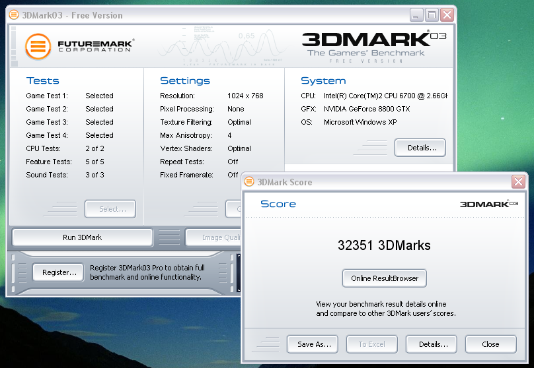Open the Online ResultBrowser
The image size is (534, 368).
(x=385, y=278)
